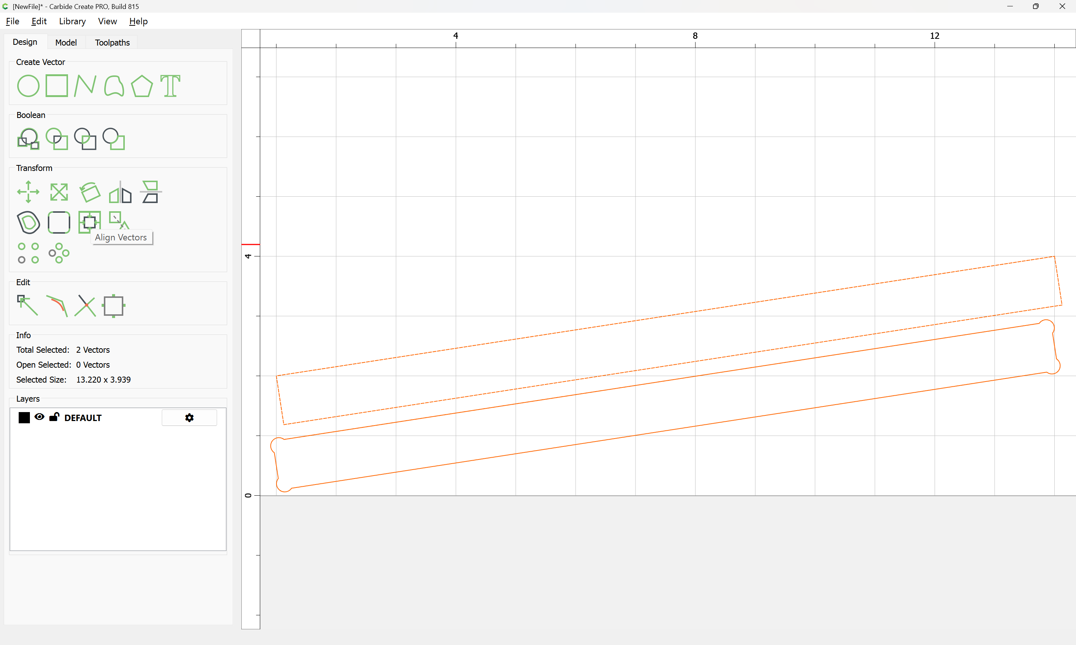Open the Help menu
The height and width of the screenshot is (645, 1076).
[x=138, y=21]
